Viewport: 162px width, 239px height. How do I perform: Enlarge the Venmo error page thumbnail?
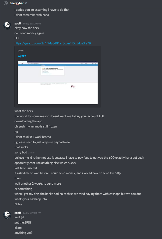[58, 83]
